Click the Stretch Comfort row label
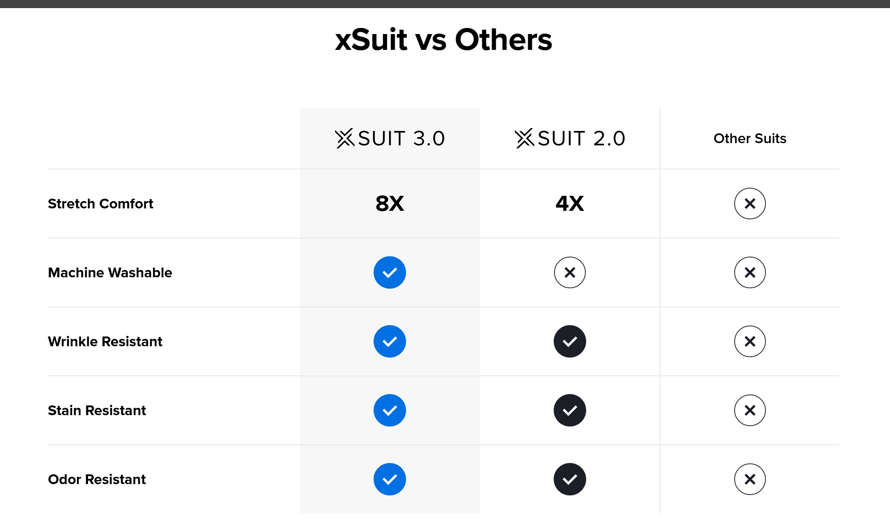This screenshot has width=890, height=523. pyautogui.click(x=101, y=204)
